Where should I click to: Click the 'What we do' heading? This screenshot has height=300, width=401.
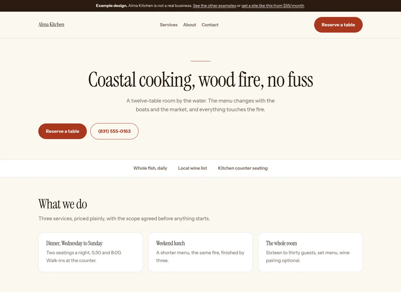tap(63, 204)
